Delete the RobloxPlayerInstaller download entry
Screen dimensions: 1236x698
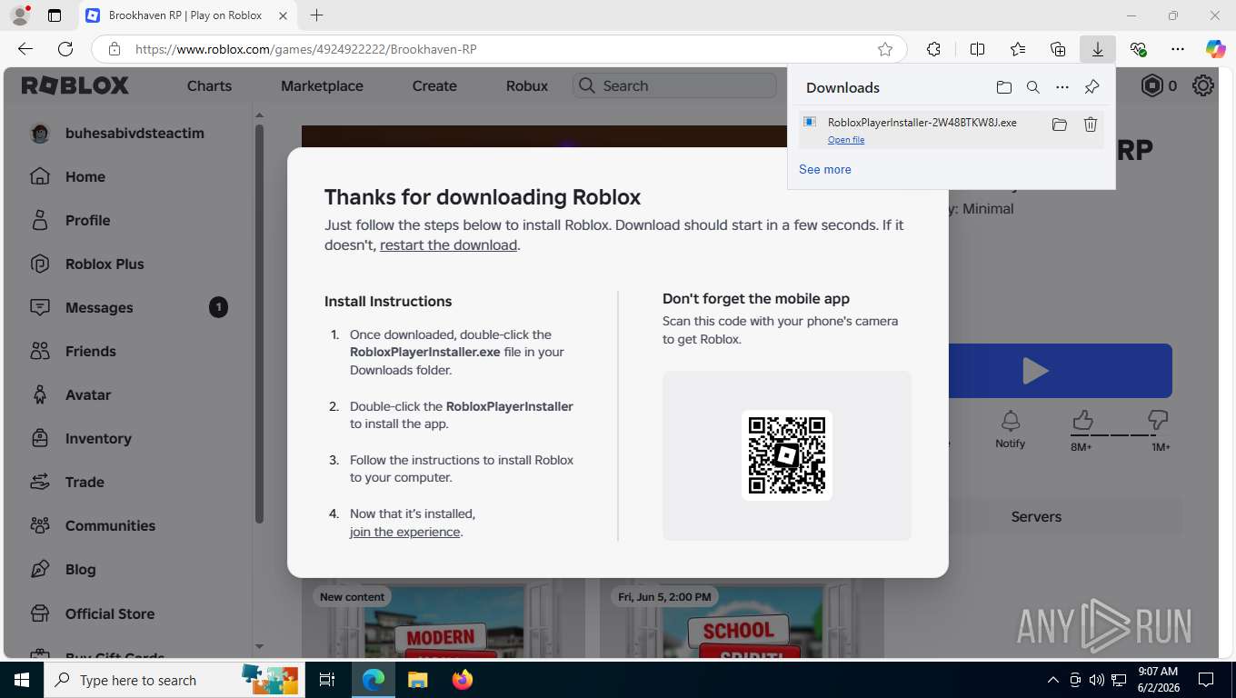(x=1091, y=125)
